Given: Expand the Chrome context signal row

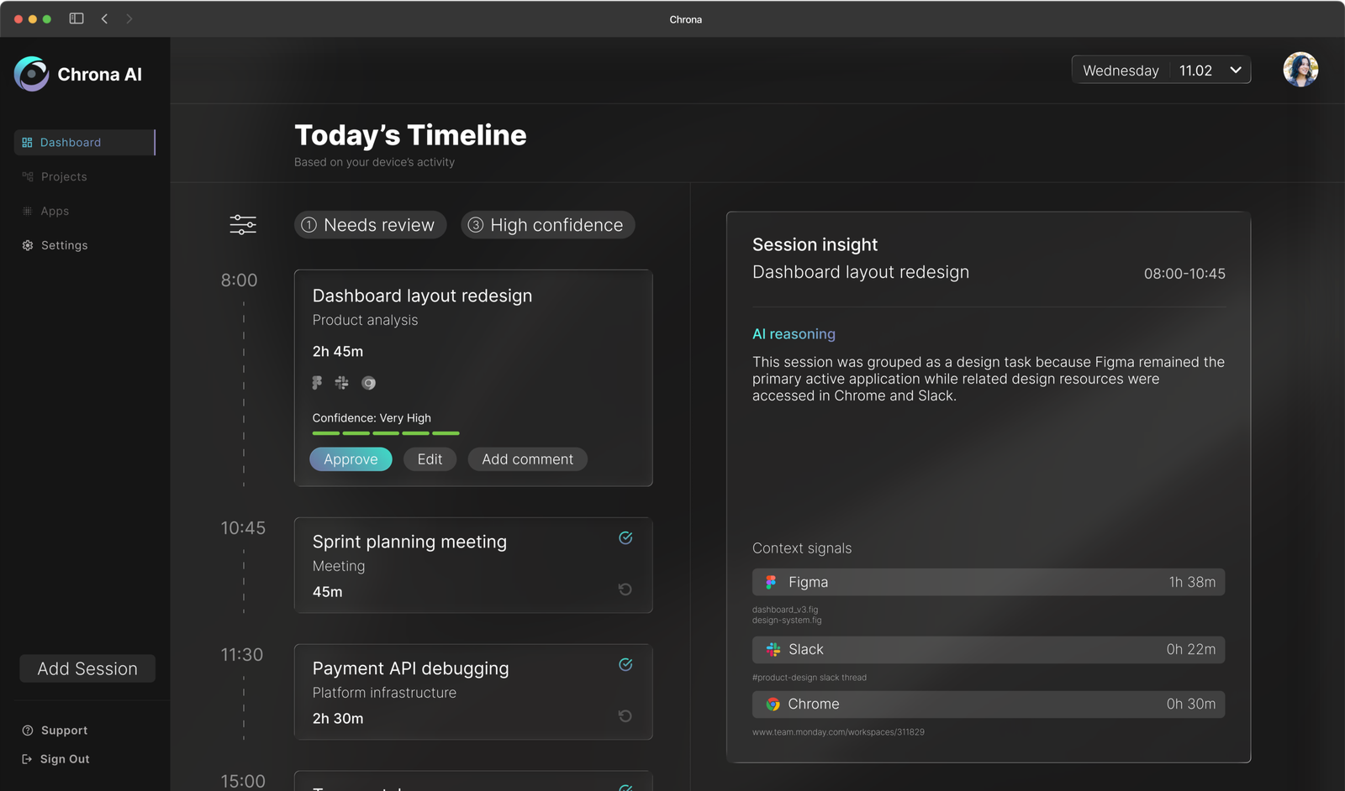Looking at the screenshot, I should [988, 704].
